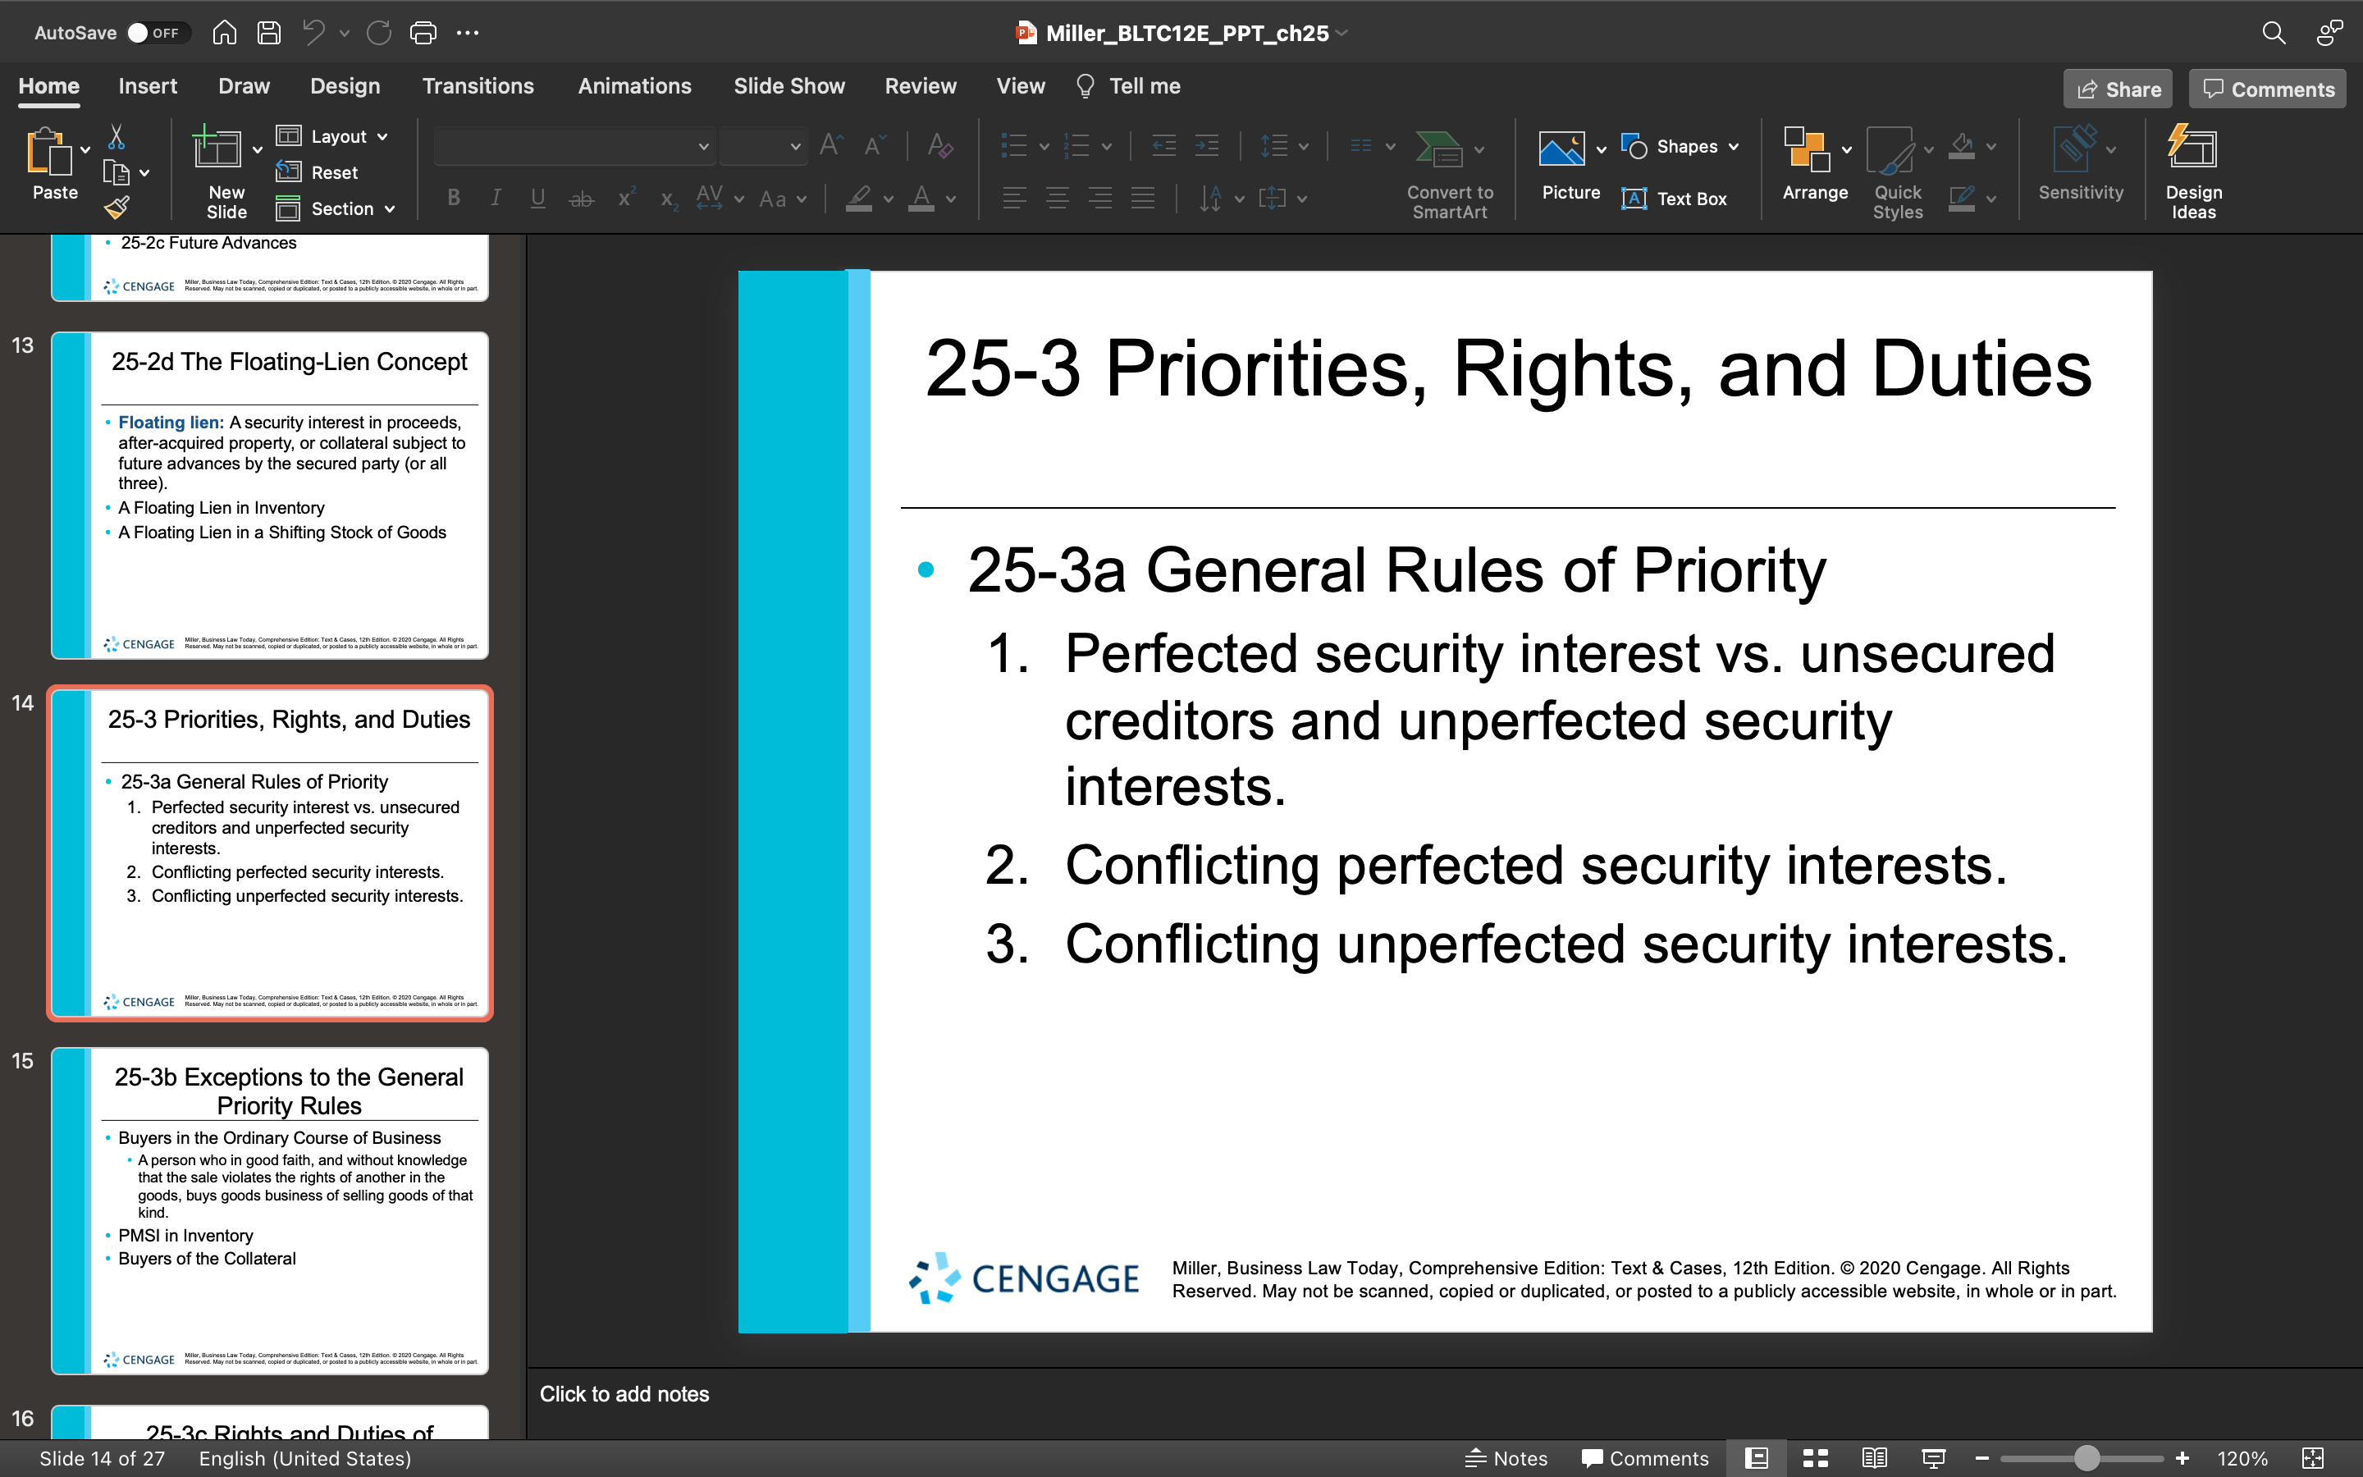Click the zoom slider handle
The height and width of the screenshot is (1477, 2363).
[2086, 1457]
